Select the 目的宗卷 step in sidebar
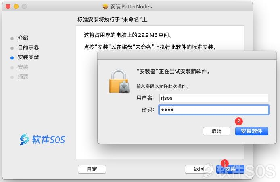The height and width of the screenshot is (182, 280). [28, 47]
